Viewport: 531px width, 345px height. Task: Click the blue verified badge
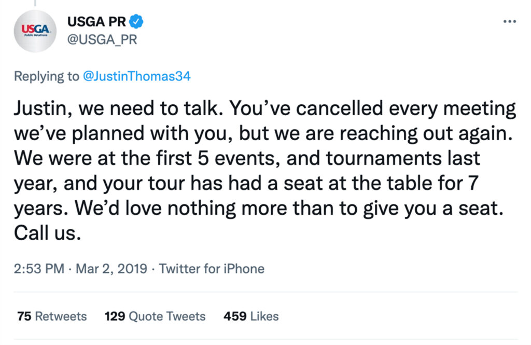click(x=136, y=22)
